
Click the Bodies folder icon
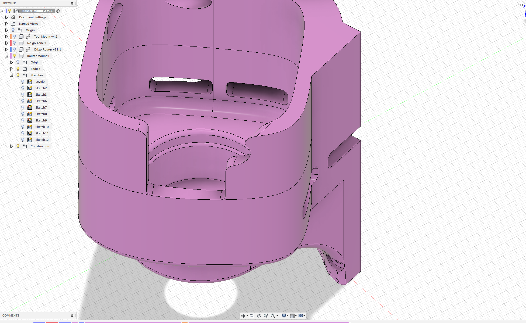(x=25, y=69)
